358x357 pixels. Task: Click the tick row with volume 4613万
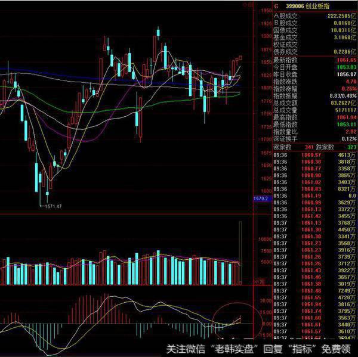315,155
